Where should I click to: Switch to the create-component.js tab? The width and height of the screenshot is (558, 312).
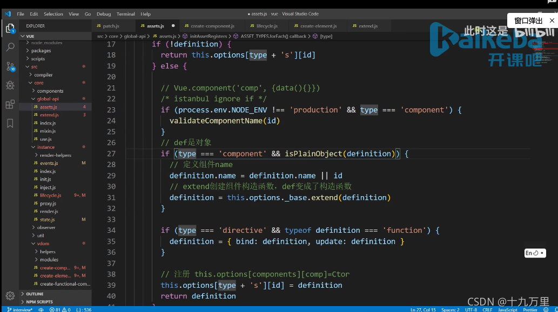click(x=212, y=26)
